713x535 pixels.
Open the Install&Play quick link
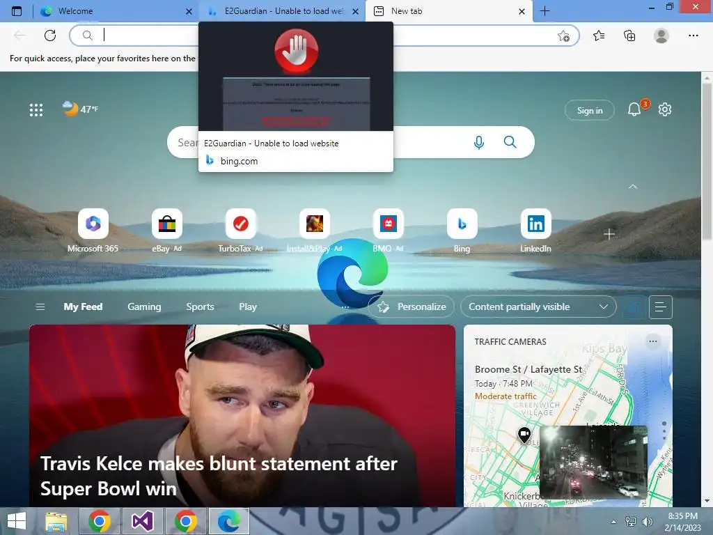pyautogui.click(x=314, y=230)
